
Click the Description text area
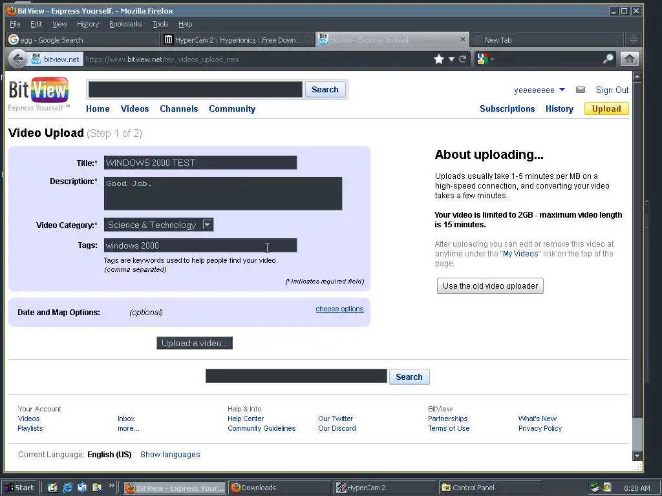tap(223, 193)
